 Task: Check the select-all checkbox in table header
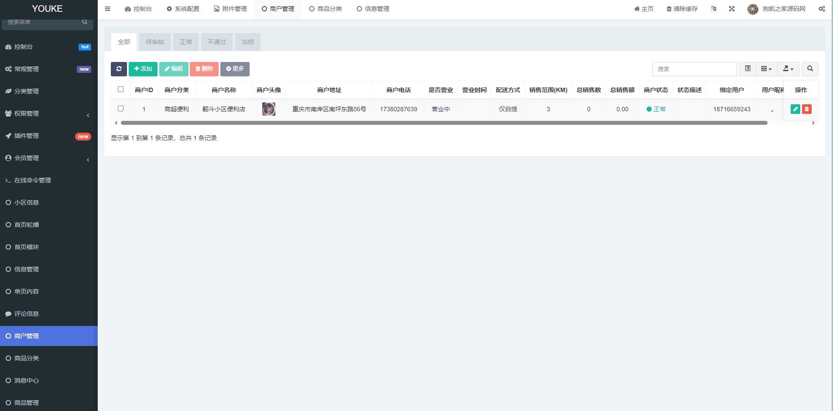(x=121, y=89)
